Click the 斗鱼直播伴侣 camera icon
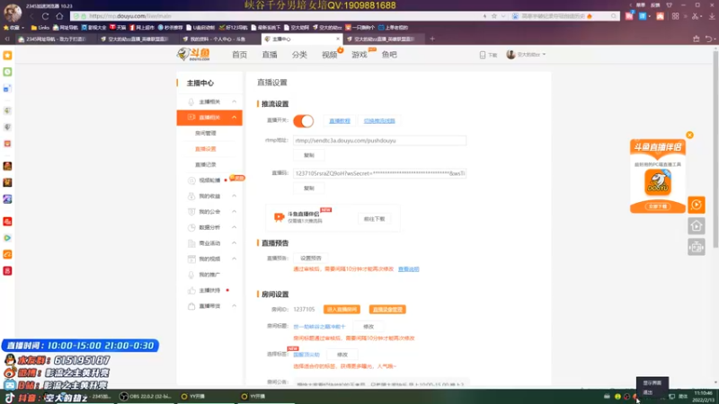The image size is (719, 404). click(x=279, y=217)
